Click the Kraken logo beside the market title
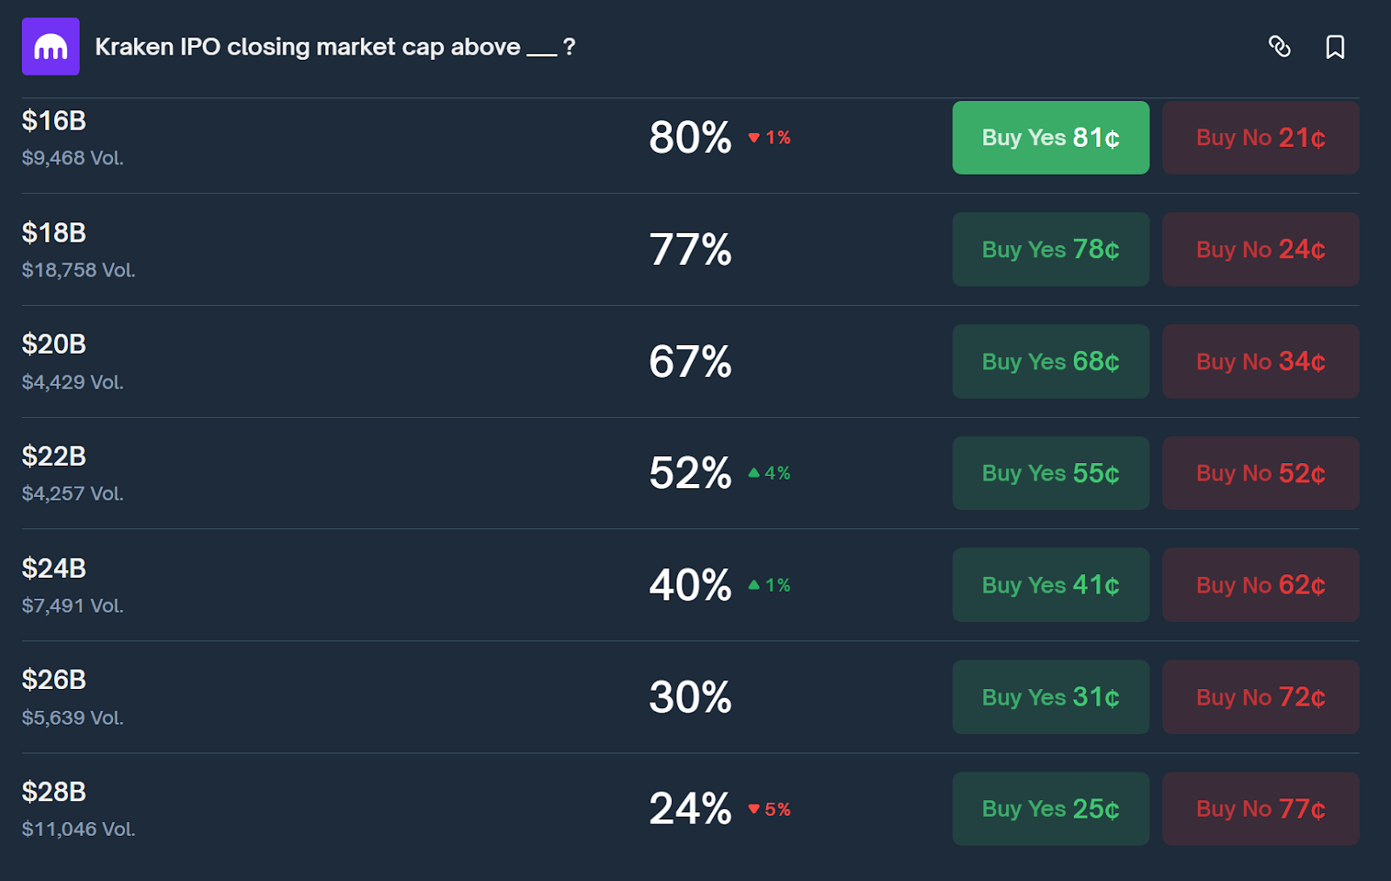The image size is (1391, 881). (50, 46)
